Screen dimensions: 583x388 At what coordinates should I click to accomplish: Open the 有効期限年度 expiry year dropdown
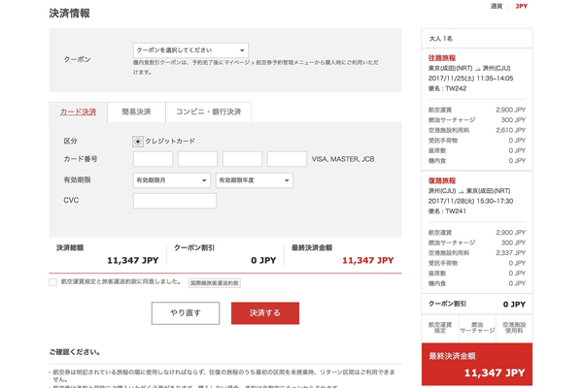click(x=255, y=180)
